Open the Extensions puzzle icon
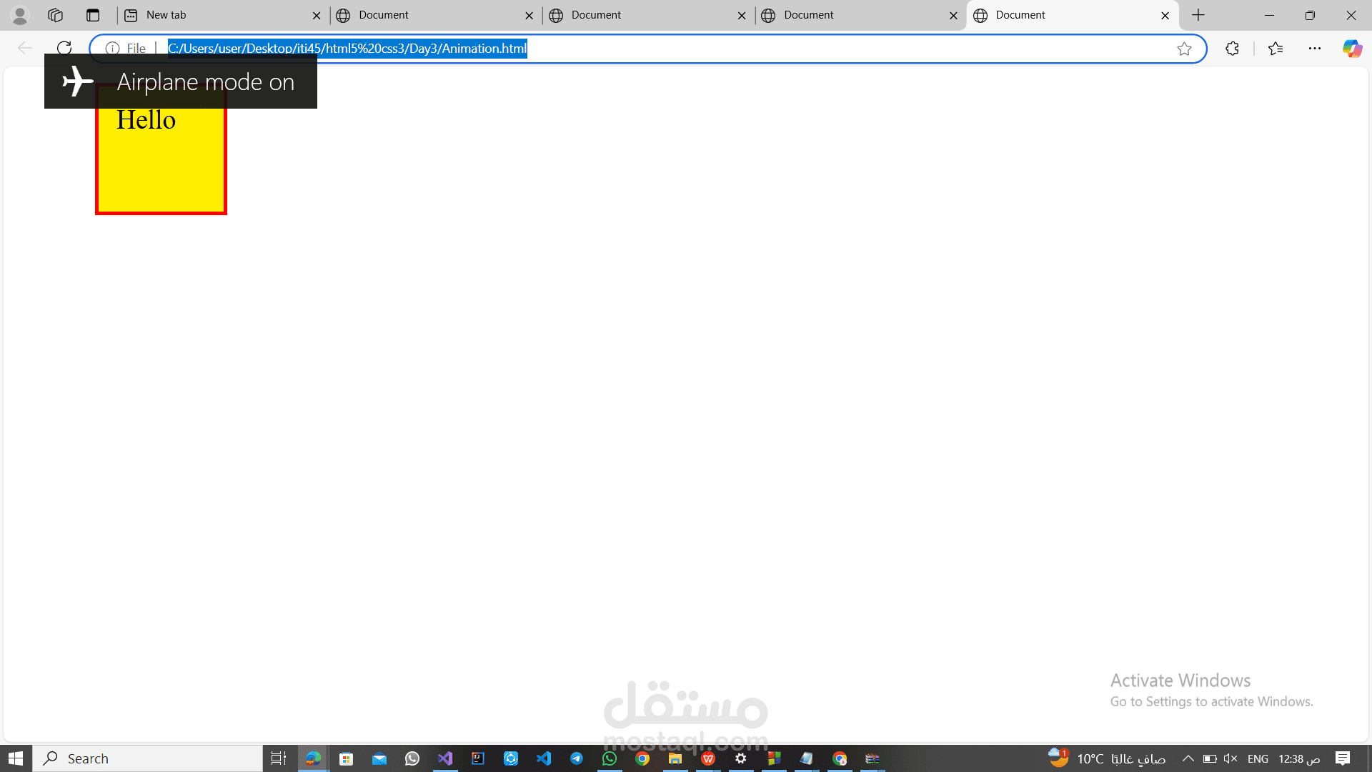Screen dimensions: 1372x772 click(x=1232, y=49)
